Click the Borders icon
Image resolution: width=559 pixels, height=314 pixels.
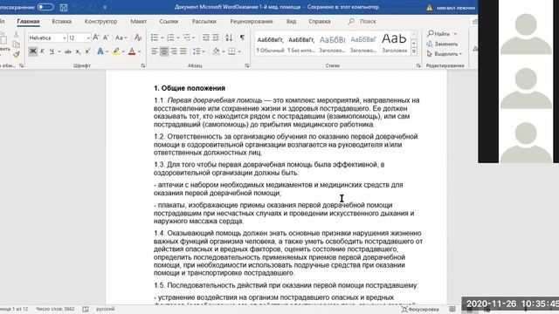coord(231,51)
